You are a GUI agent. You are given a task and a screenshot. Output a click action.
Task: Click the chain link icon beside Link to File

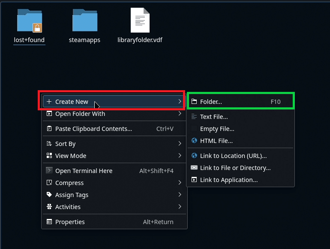194,167
